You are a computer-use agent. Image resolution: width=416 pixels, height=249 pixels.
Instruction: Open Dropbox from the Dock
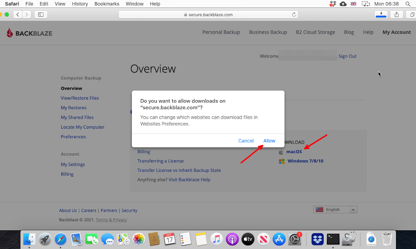[x=317, y=239]
